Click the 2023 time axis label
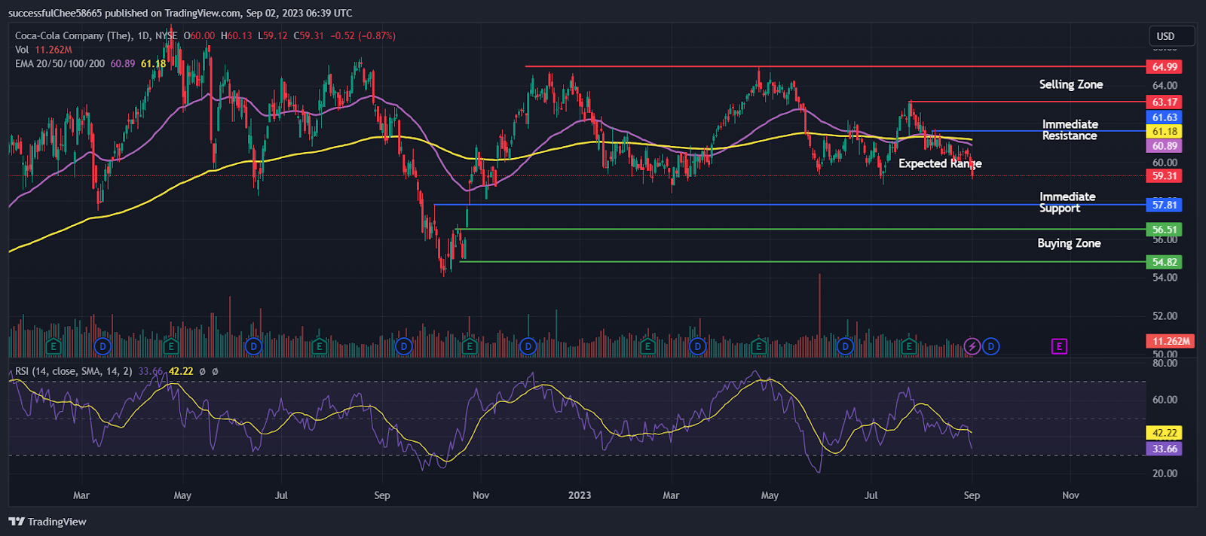Viewport: 1206px width, 536px height. pyautogui.click(x=580, y=495)
